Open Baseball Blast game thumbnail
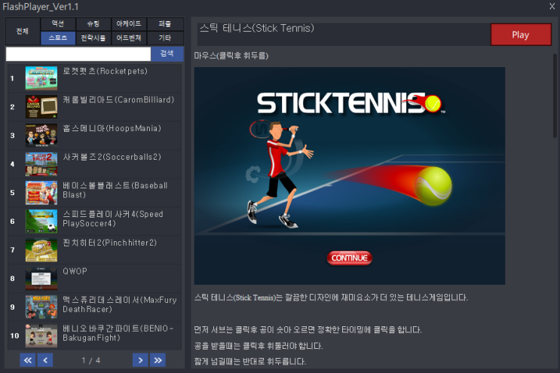This screenshot has height=373, width=560. click(41, 193)
